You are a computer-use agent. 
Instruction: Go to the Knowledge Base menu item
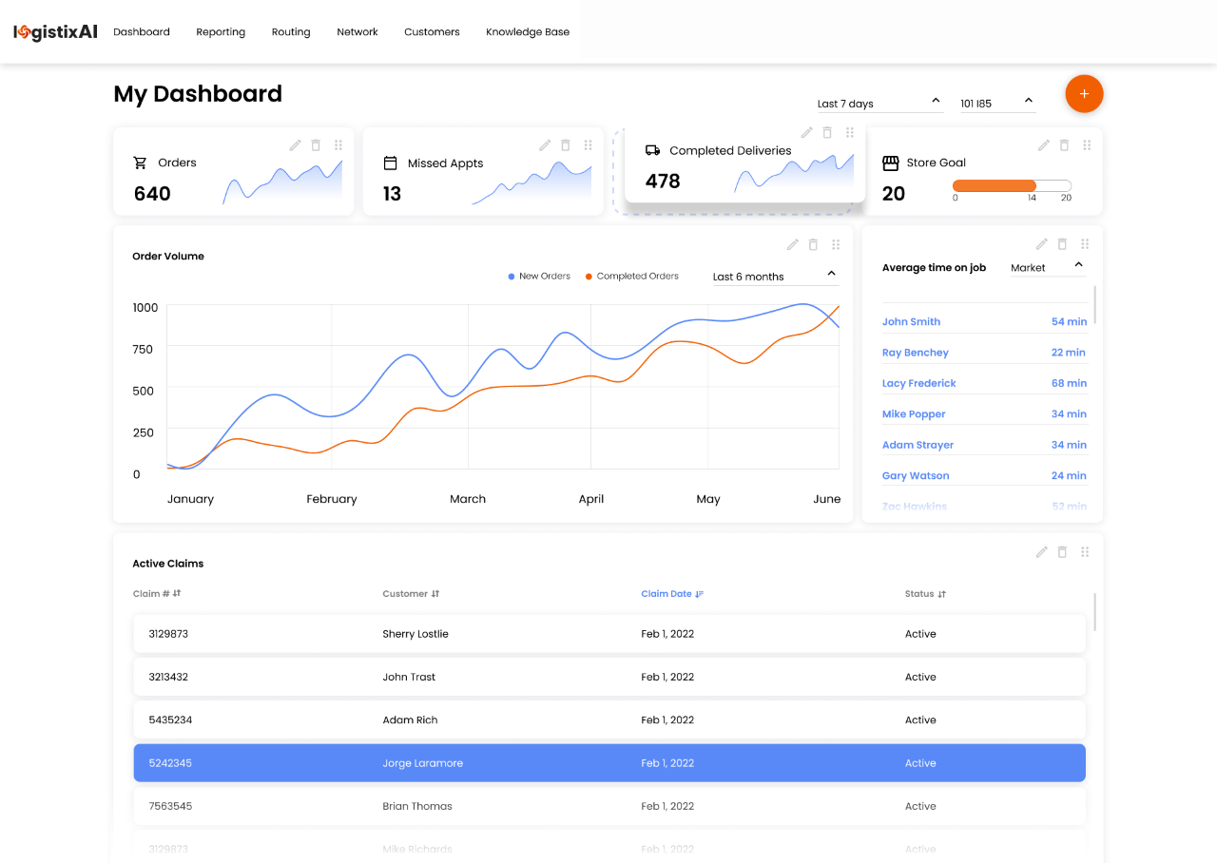coord(528,32)
